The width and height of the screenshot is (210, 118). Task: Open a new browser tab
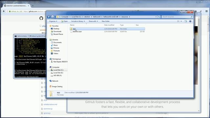point(33,6)
